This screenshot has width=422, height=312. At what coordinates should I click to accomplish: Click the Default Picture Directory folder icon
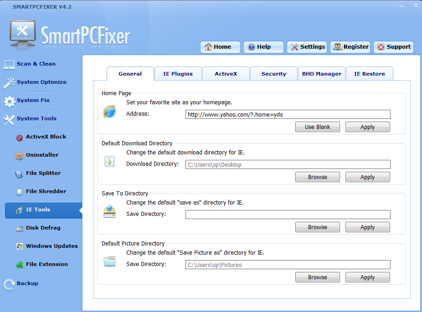coord(109,261)
